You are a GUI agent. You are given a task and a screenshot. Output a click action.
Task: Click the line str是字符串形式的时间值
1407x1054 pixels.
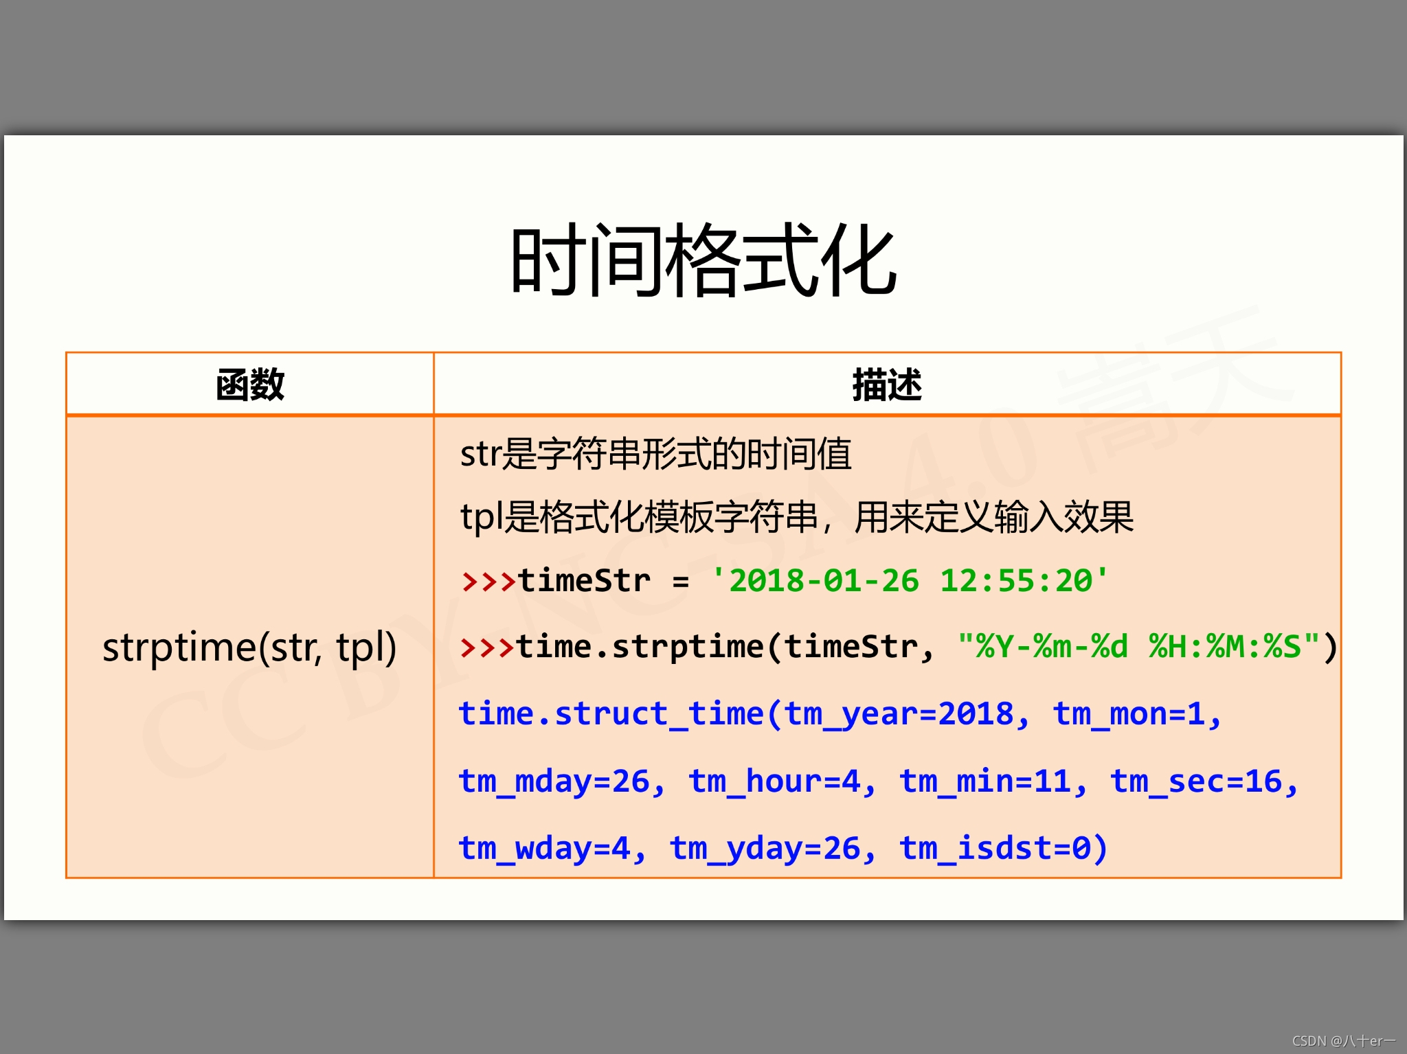[x=656, y=454]
